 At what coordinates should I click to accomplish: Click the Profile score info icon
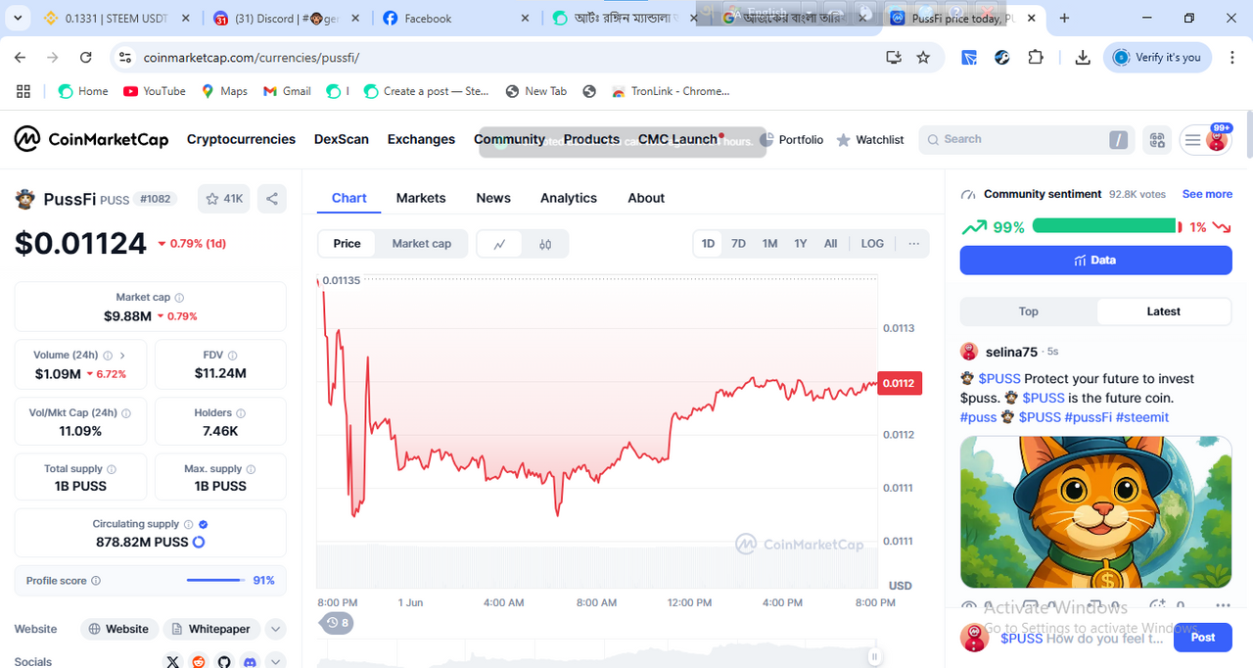[x=96, y=581]
